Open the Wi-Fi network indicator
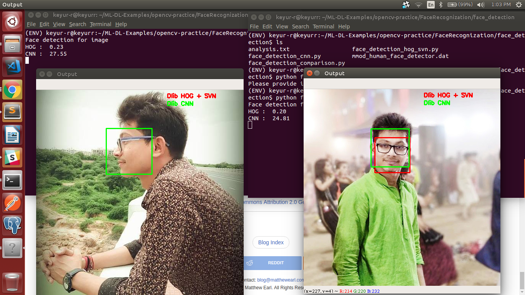This screenshot has height=295, width=525. [x=419, y=5]
